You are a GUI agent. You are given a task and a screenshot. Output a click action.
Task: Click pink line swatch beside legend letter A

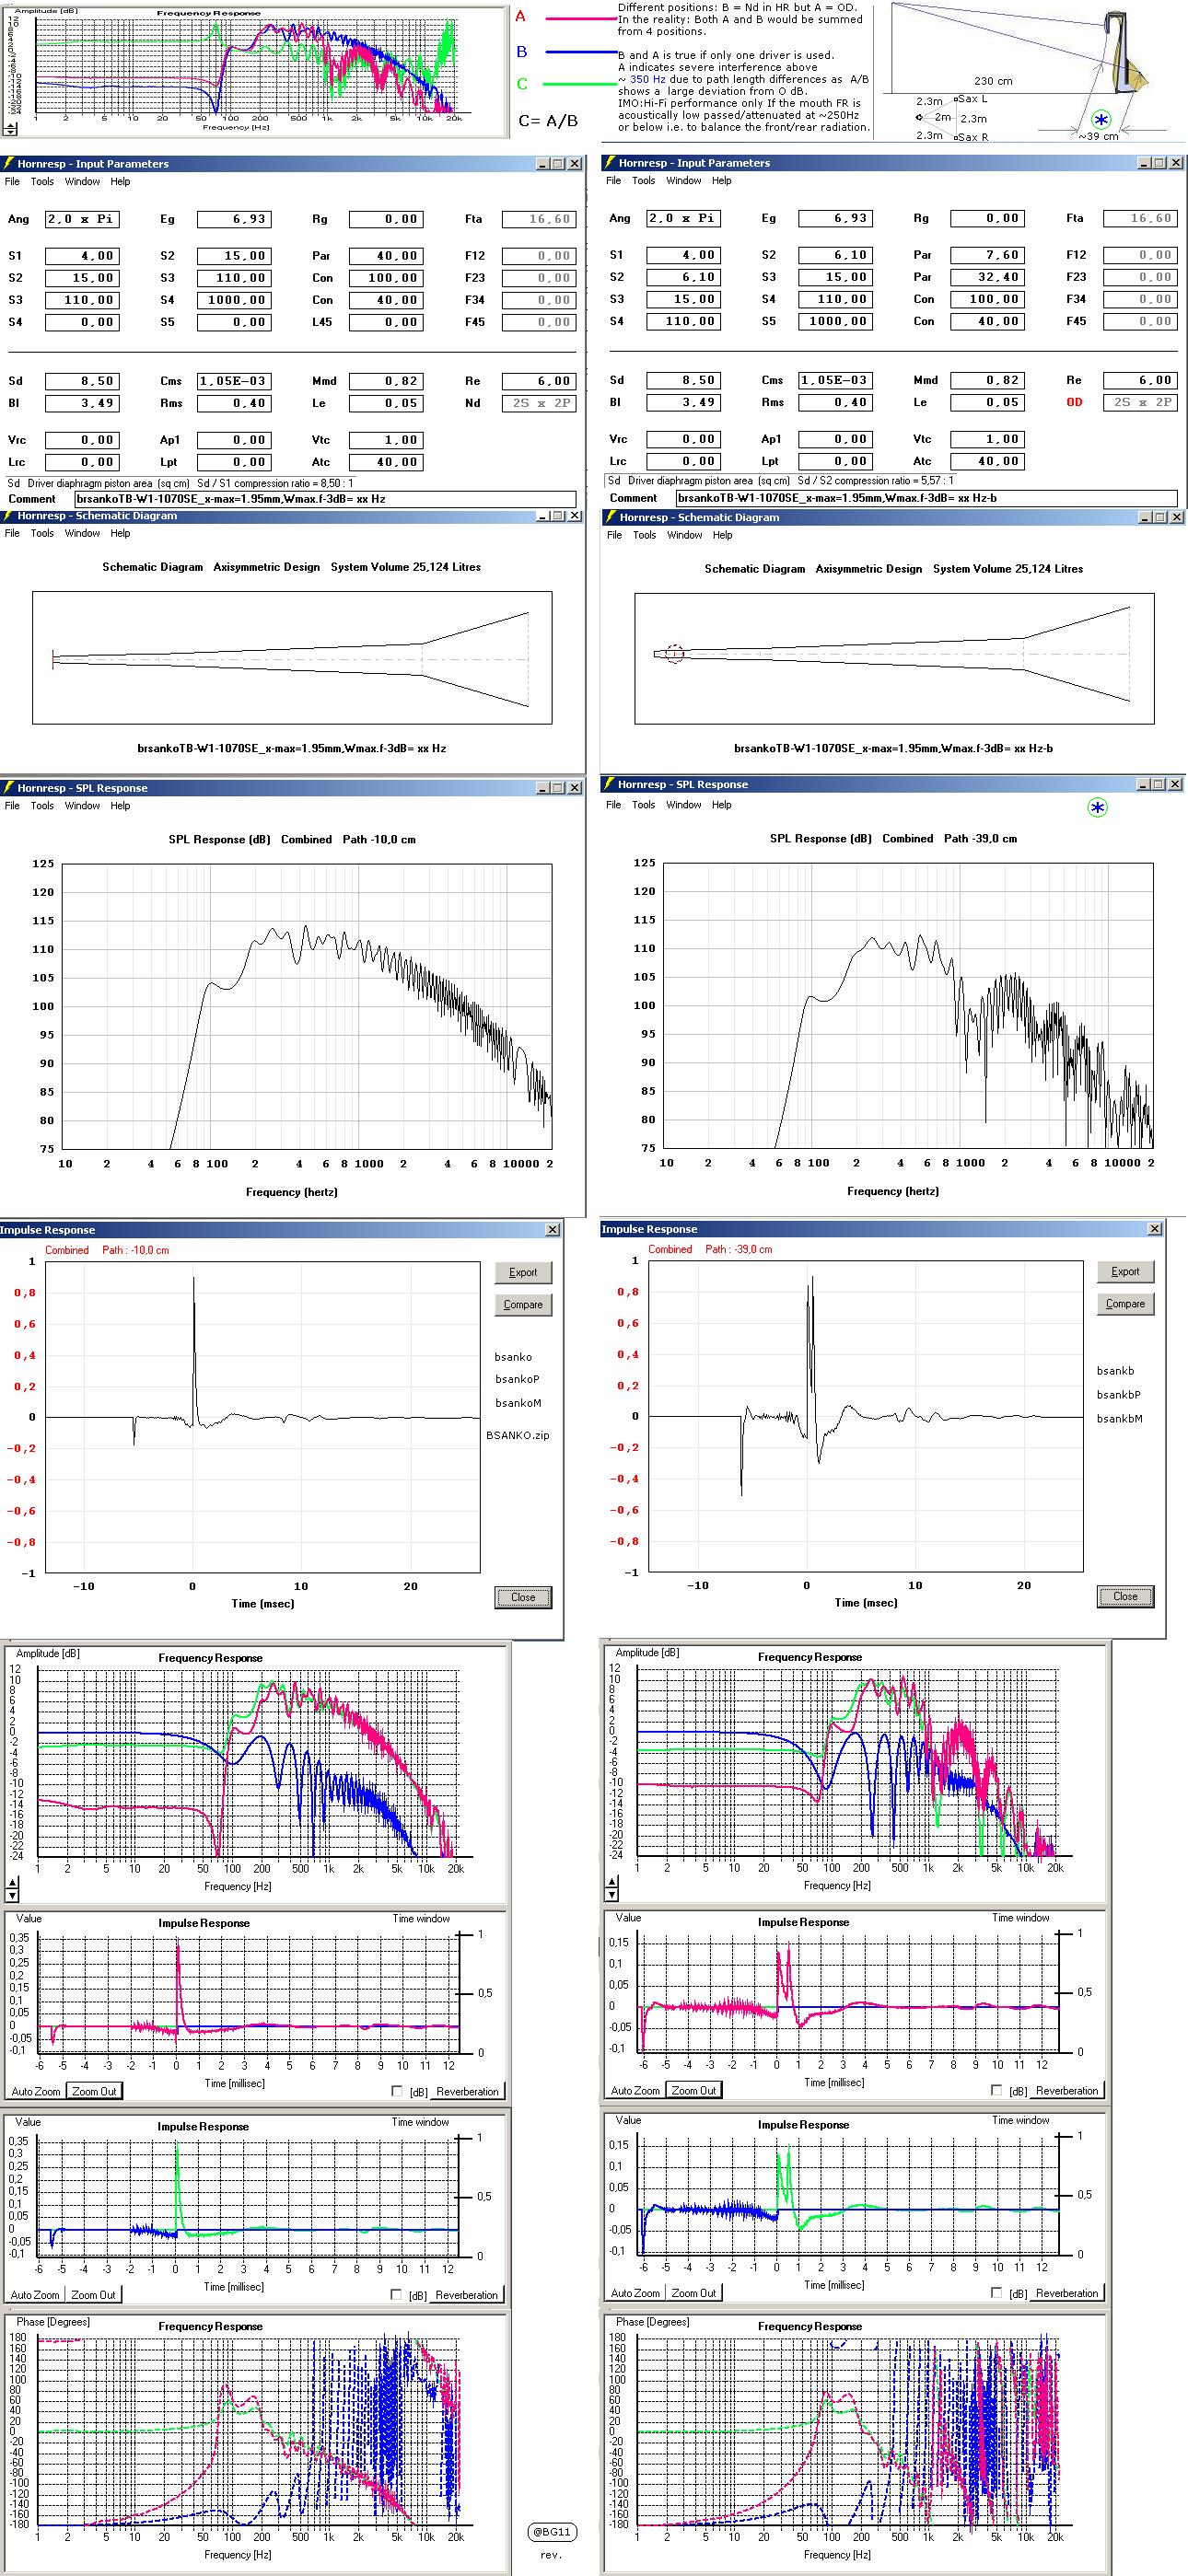pyautogui.click(x=581, y=18)
